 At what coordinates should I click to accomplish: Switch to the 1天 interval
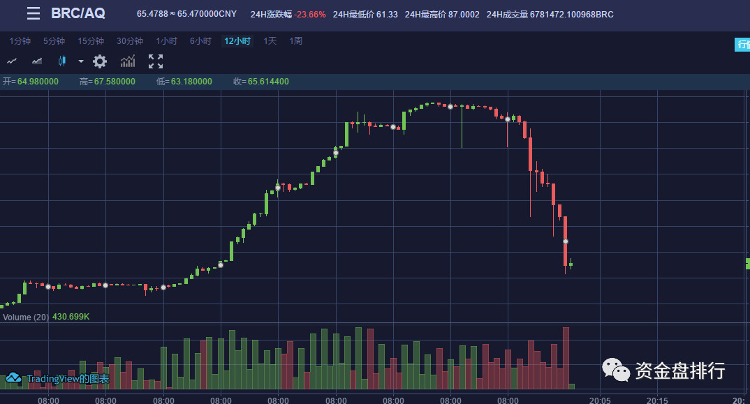coord(270,41)
